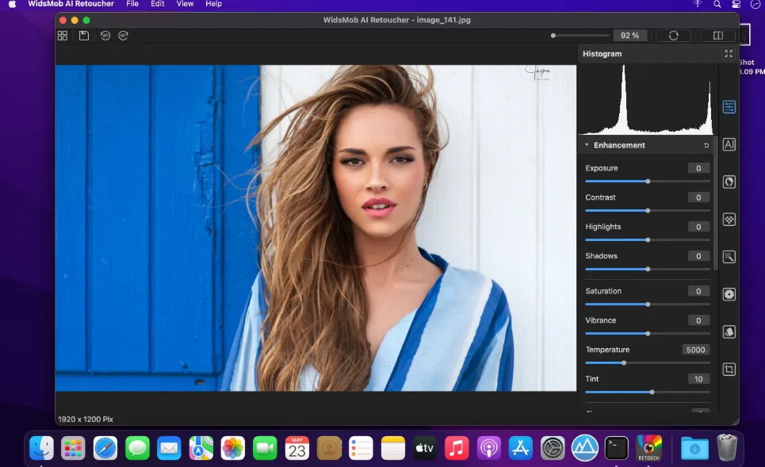Click the Saturation slider track
This screenshot has height=467, width=765.
point(648,304)
